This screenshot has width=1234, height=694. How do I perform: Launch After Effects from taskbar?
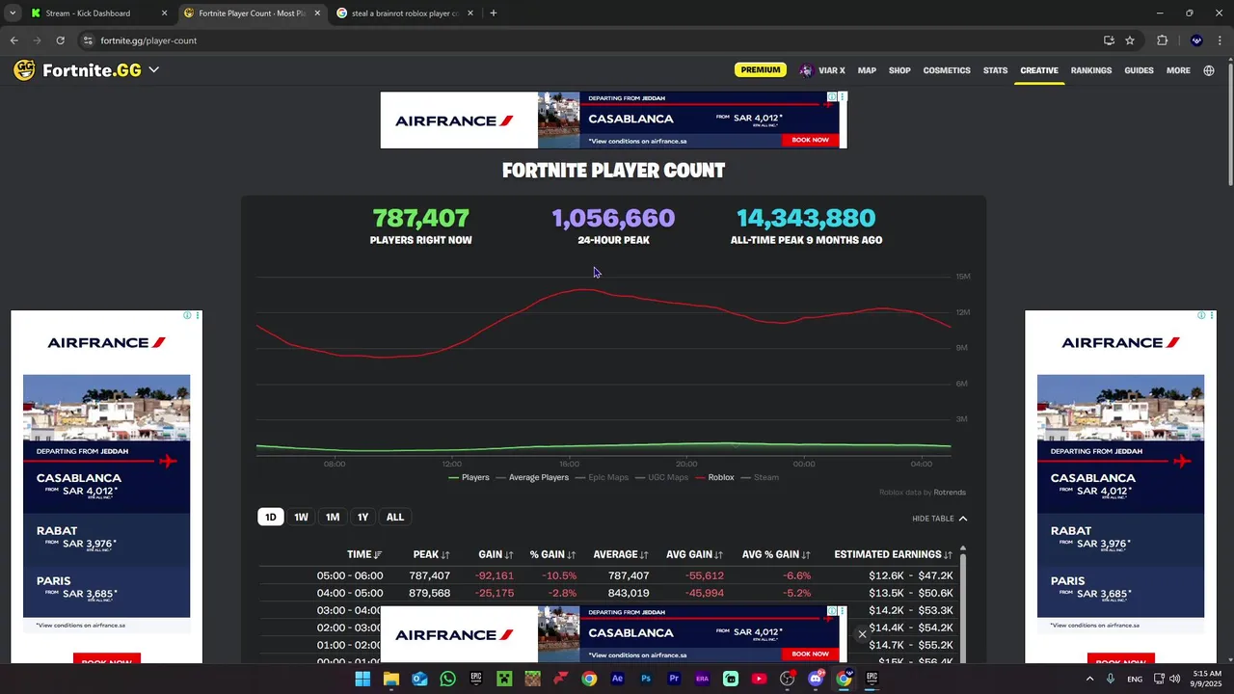click(x=617, y=679)
